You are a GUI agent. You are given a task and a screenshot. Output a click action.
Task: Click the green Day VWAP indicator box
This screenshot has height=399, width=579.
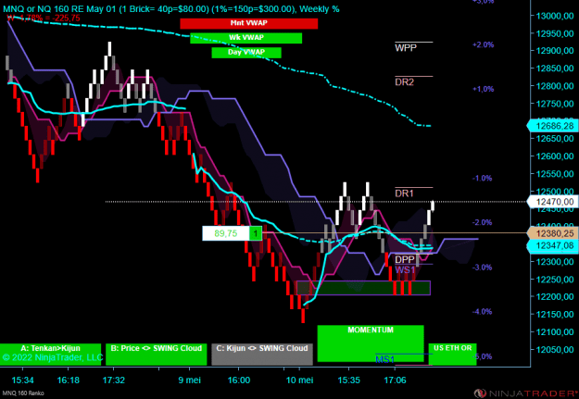pos(246,53)
